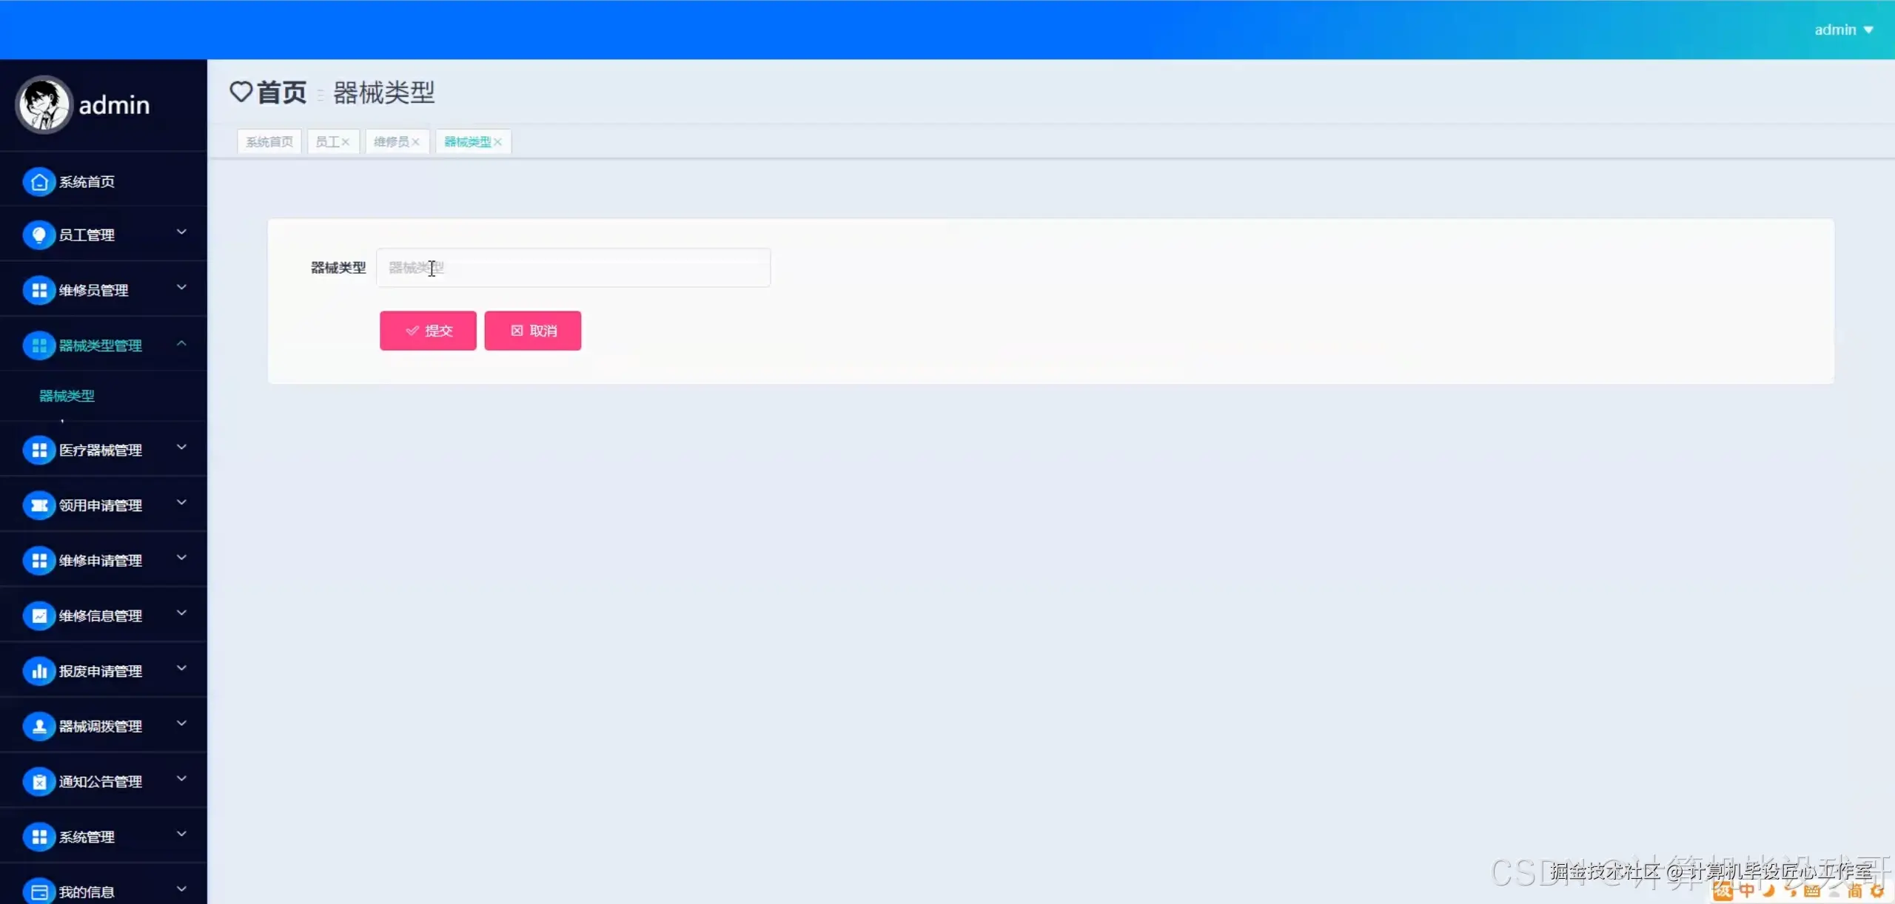Click the 提交 submit button
The image size is (1895, 904).
(x=428, y=331)
